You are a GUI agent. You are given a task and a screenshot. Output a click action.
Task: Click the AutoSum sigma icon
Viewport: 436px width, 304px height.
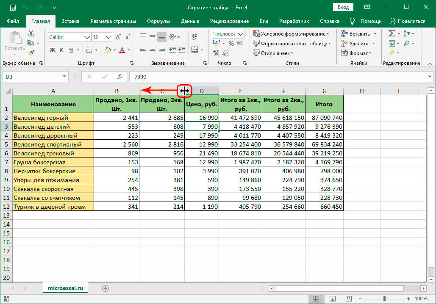(392, 33)
